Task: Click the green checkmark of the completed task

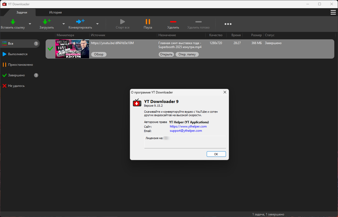Action: (50, 49)
